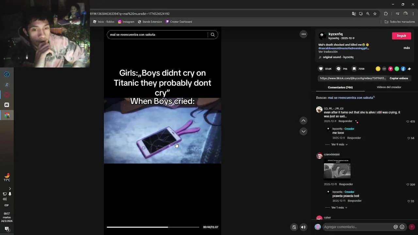
Task: Like the video via the heart icon
Action: click(321, 69)
